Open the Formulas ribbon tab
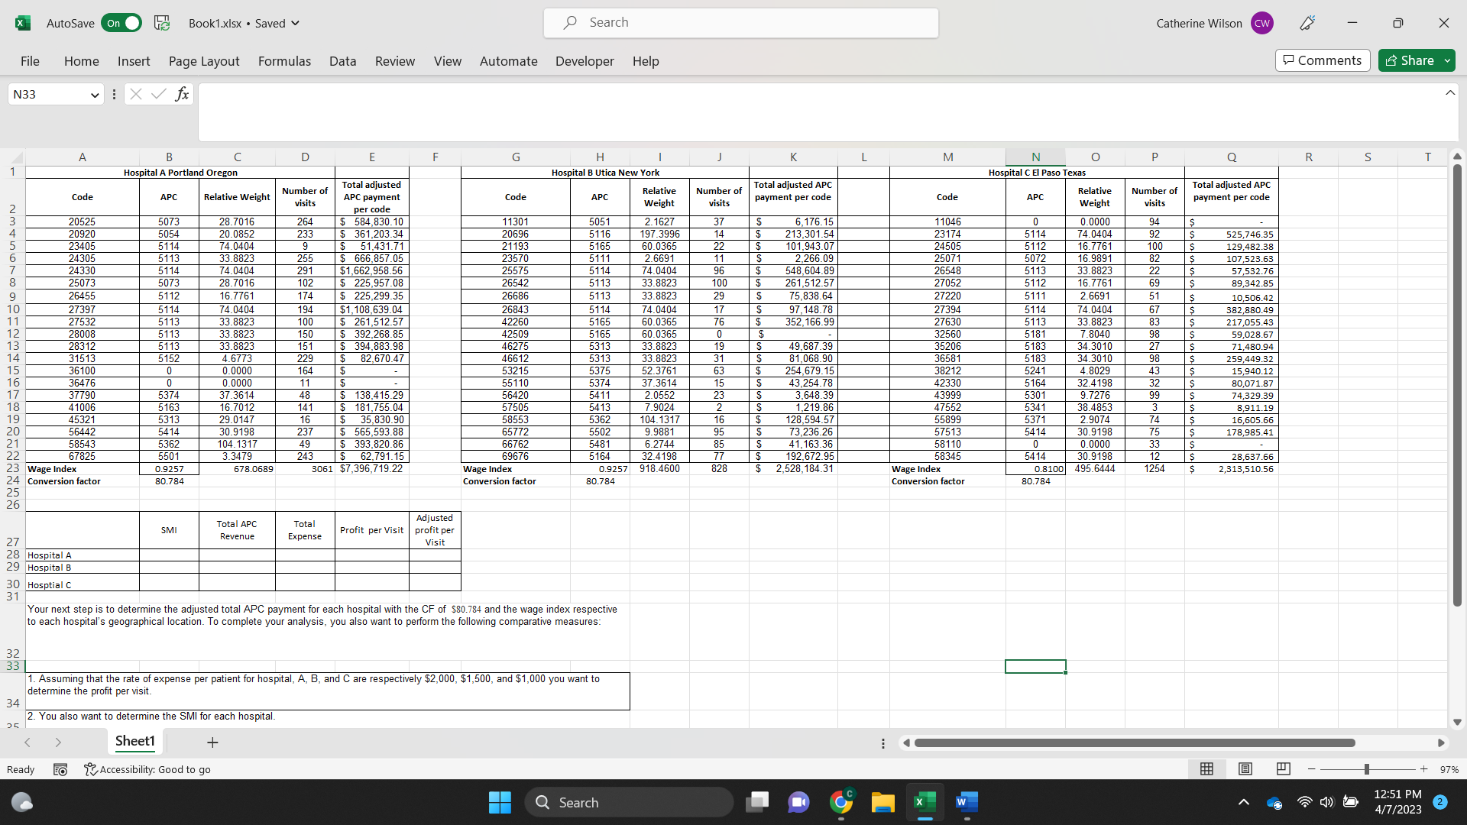 pos(284,61)
